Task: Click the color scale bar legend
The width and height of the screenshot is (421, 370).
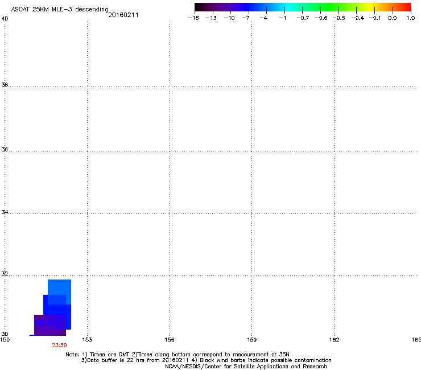Action: [303, 7]
